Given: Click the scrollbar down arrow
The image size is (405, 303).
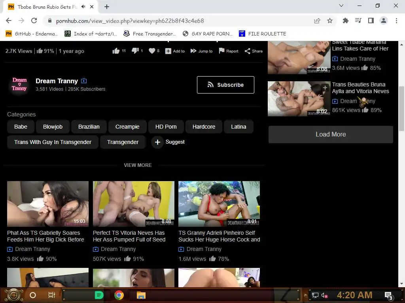Looking at the screenshot, I should [402, 284].
